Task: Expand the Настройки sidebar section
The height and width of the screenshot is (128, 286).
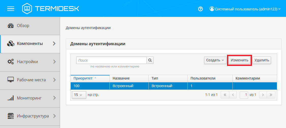Action: 30,62
